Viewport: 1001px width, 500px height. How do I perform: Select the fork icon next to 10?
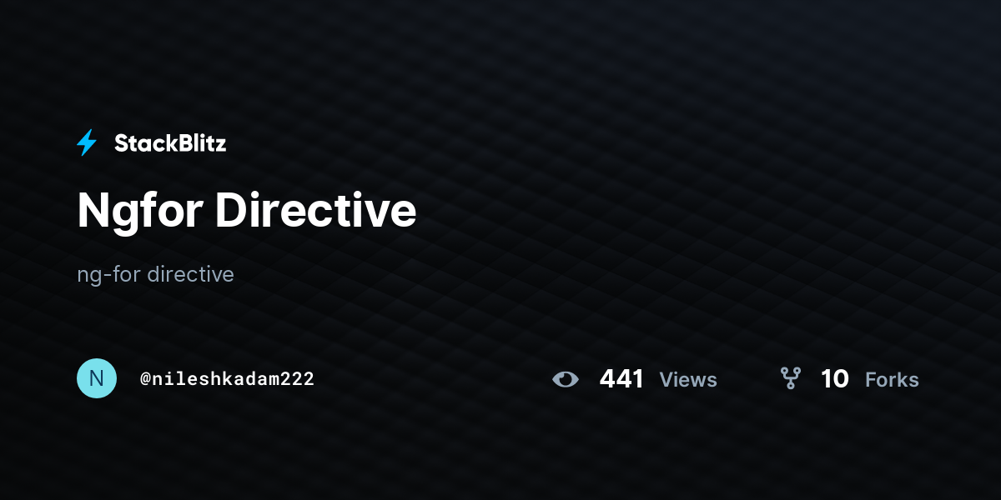(790, 378)
